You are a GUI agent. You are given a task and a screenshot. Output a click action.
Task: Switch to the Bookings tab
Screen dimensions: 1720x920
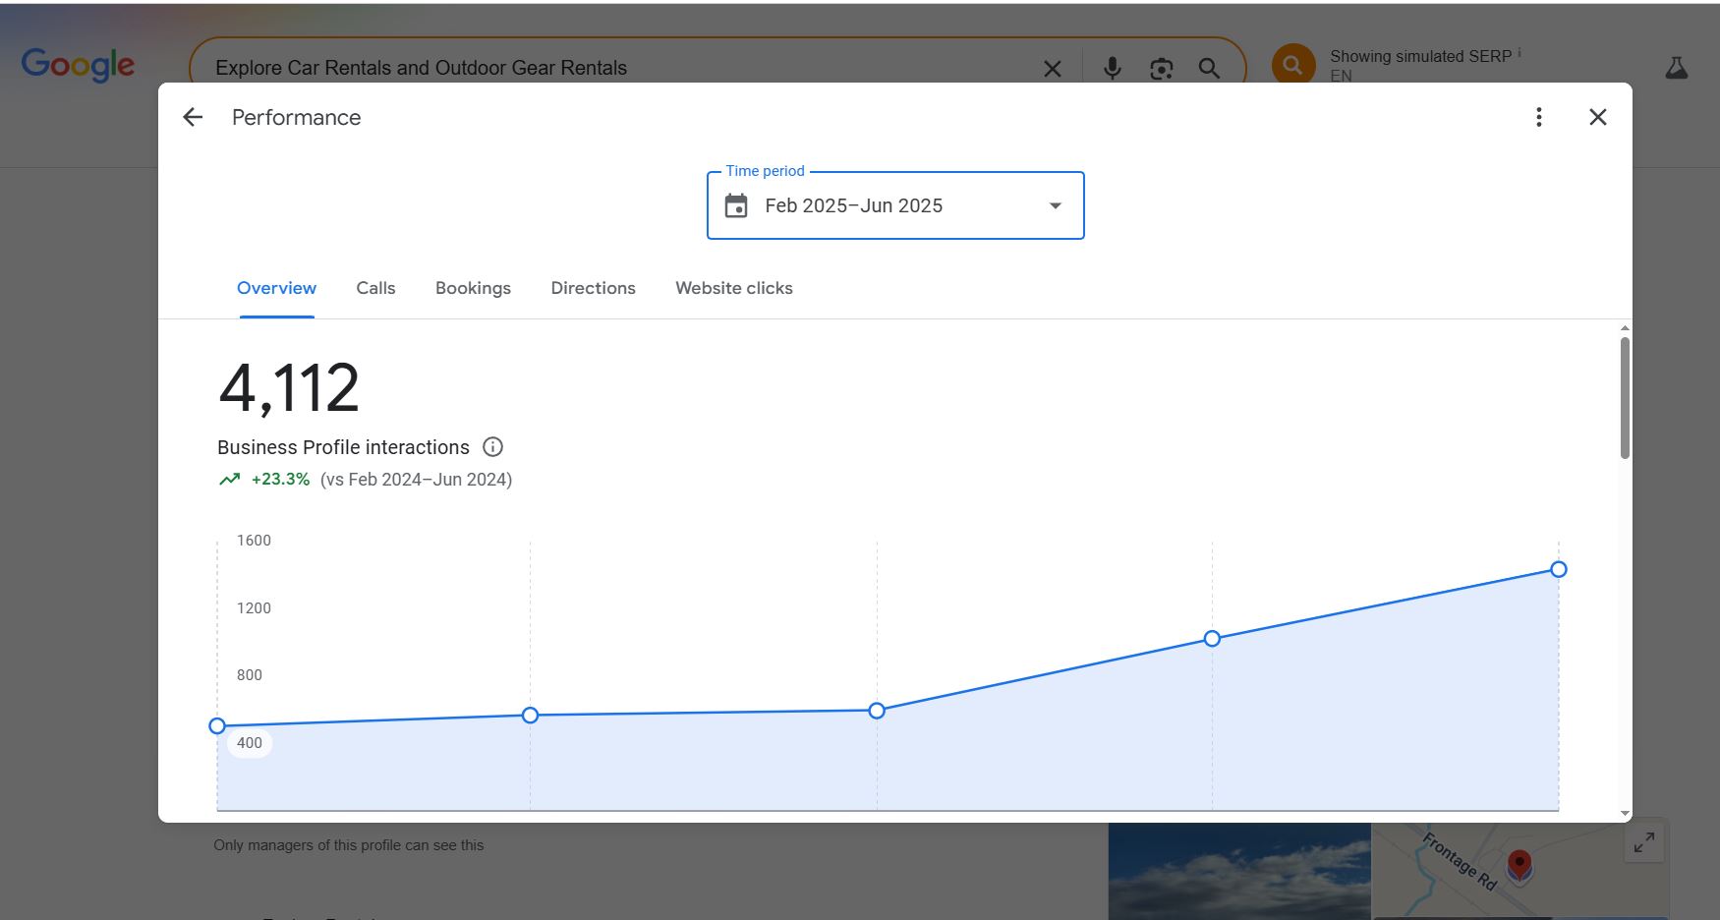tap(473, 288)
